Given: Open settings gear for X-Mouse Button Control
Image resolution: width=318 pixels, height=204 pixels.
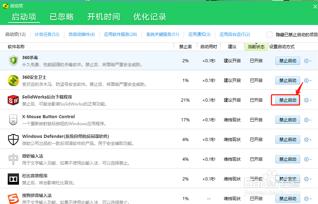Looking at the screenshot, I should point(307,120).
